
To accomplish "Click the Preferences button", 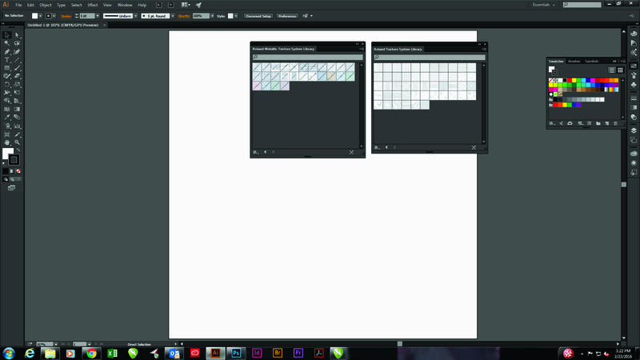I will pos(287,16).
